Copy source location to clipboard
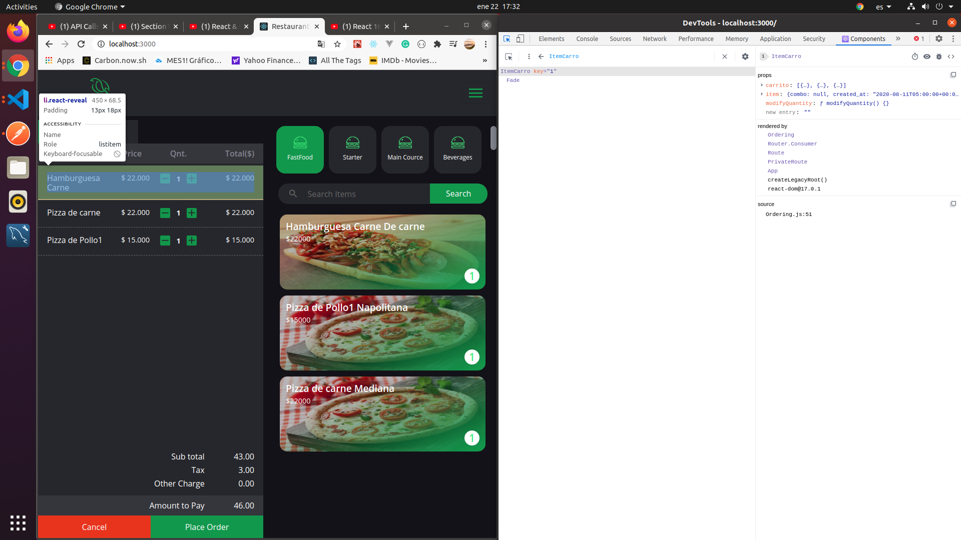This screenshot has width=961, height=540. 953,204
